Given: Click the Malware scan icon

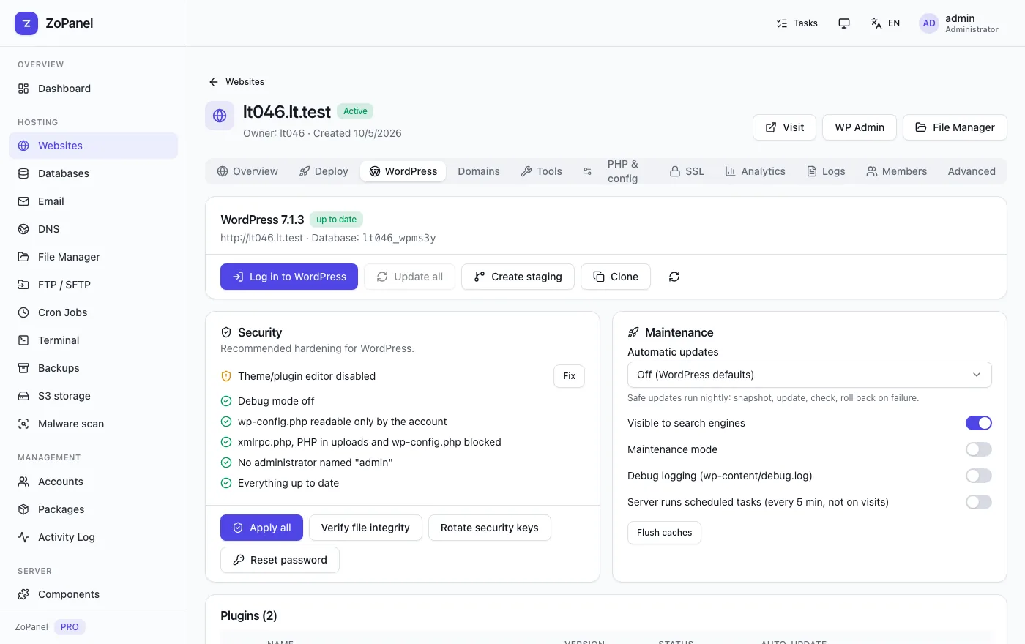Looking at the screenshot, I should (x=23, y=424).
